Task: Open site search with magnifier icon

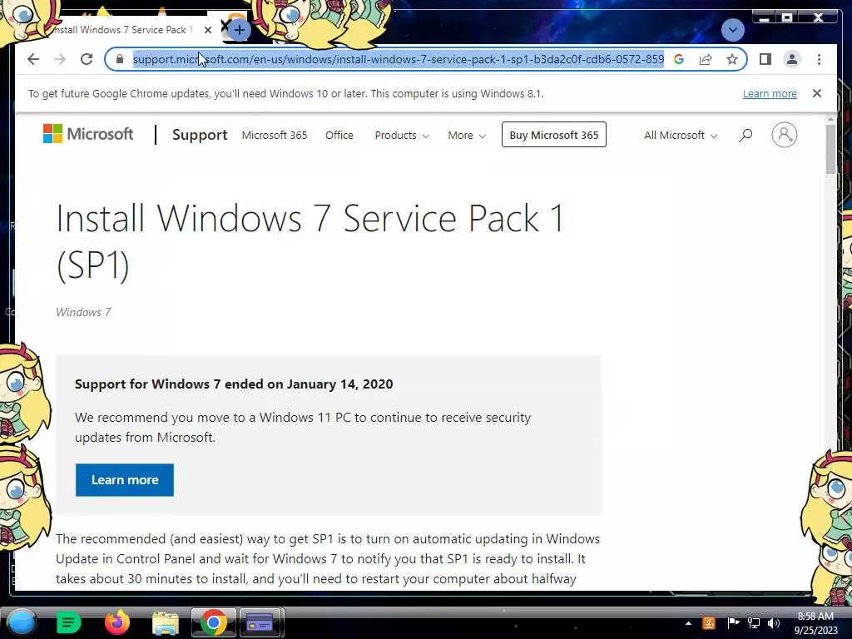Action: (745, 135)
